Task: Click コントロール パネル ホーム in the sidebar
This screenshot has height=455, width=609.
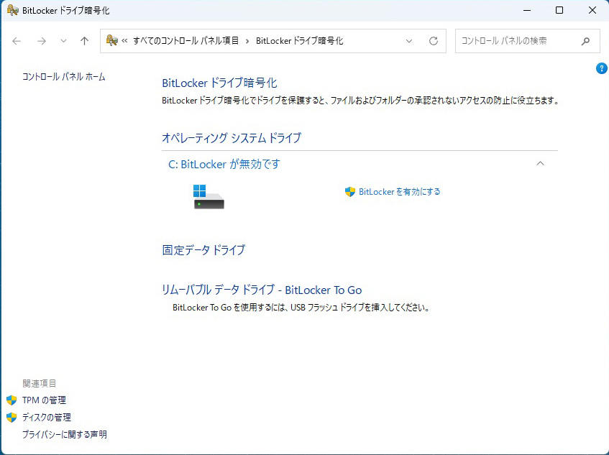Action: point(65,75)
